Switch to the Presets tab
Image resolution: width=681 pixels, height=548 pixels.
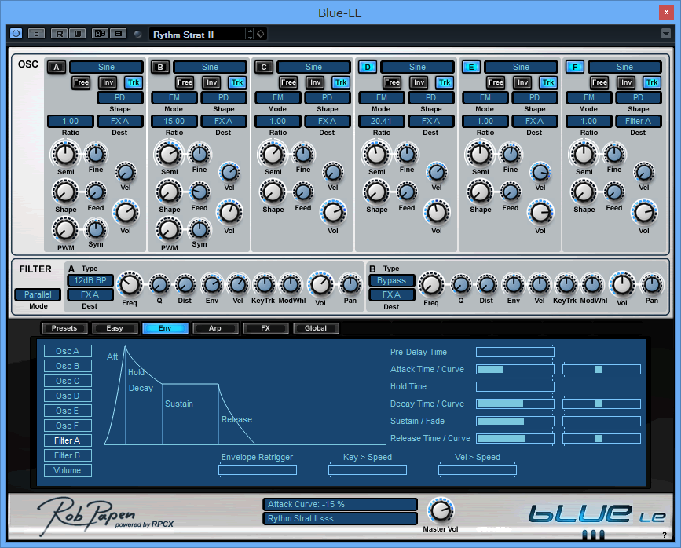[64, 328]
